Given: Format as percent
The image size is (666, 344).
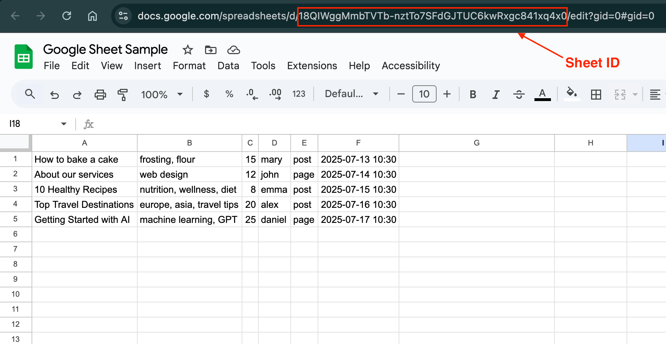Looking at the screenshot, I should 229,94.
